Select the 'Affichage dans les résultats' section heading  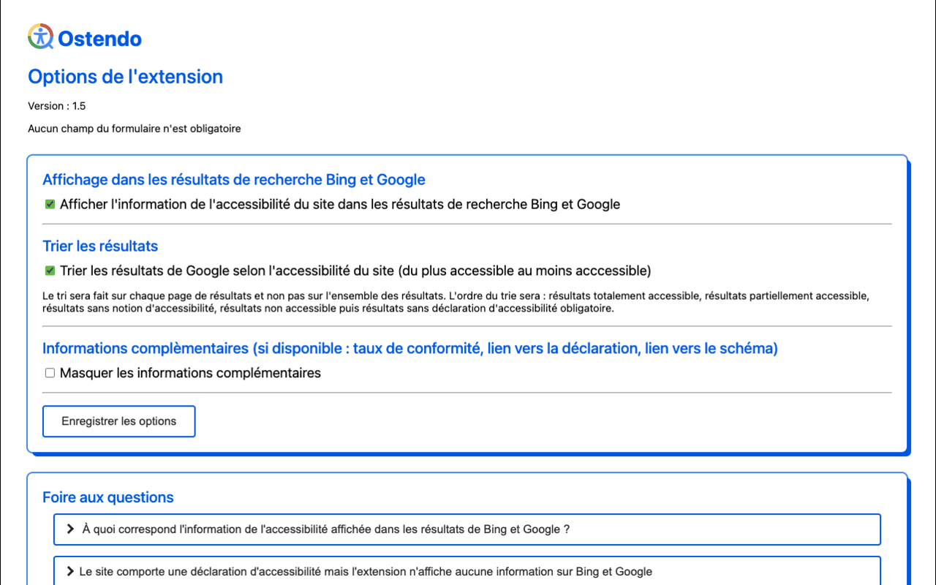[x=234, y=179]
